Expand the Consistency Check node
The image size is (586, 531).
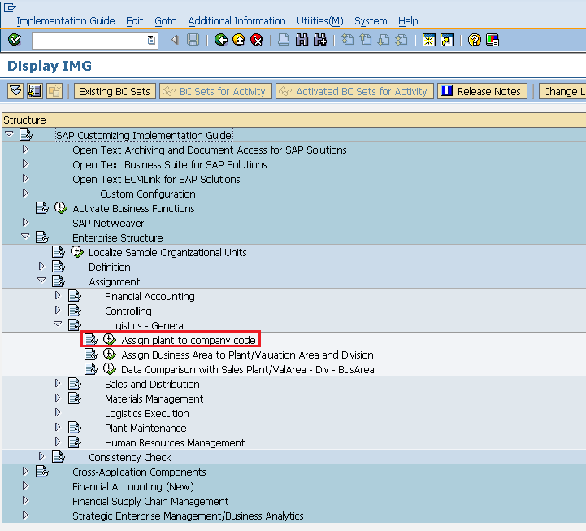click(41, 456)
